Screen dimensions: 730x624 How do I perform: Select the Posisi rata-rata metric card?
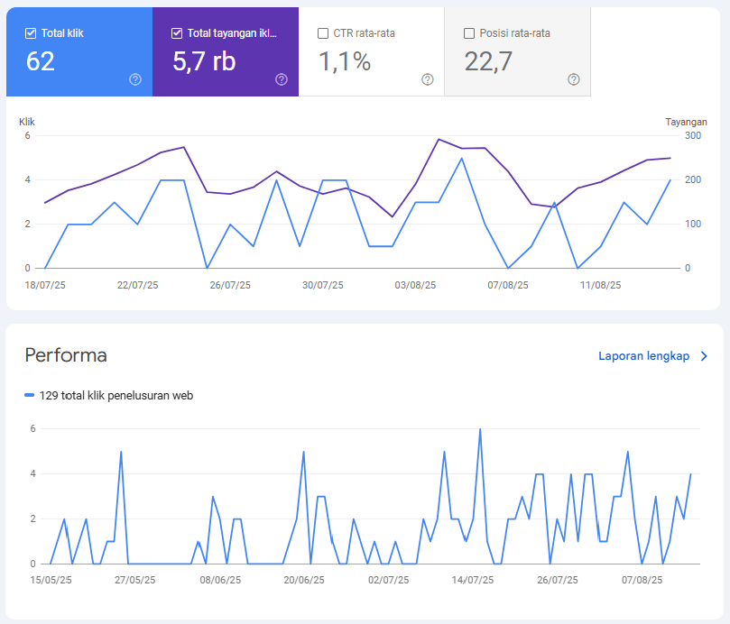518,51
